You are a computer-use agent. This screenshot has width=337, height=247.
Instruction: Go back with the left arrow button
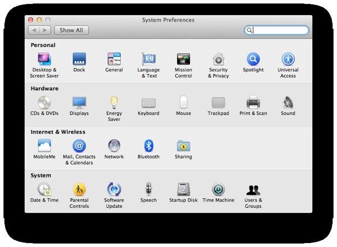point(34,30)
